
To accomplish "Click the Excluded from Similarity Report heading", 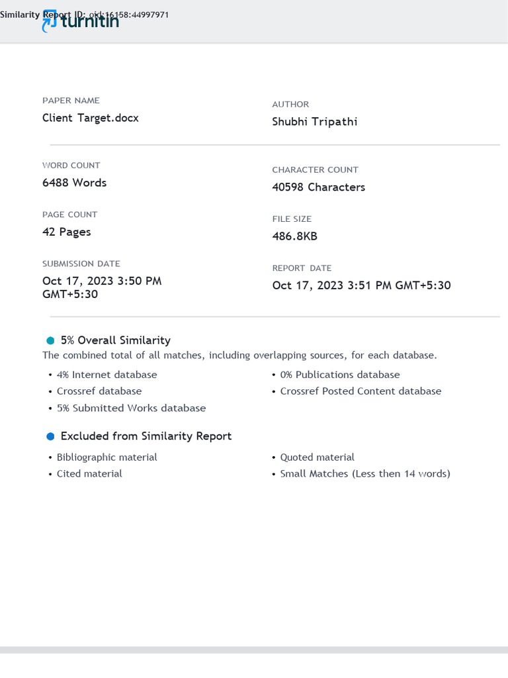I will coord(146,436).
